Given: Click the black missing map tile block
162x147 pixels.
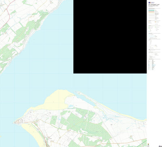Looking at the screenshot, I should [110, 37].
